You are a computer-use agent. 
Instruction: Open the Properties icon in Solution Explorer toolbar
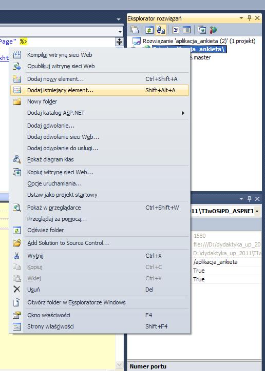pos(135,30)
